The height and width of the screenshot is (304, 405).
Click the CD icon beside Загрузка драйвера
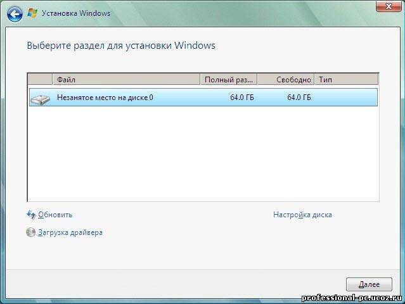click(x=30, y=232)
